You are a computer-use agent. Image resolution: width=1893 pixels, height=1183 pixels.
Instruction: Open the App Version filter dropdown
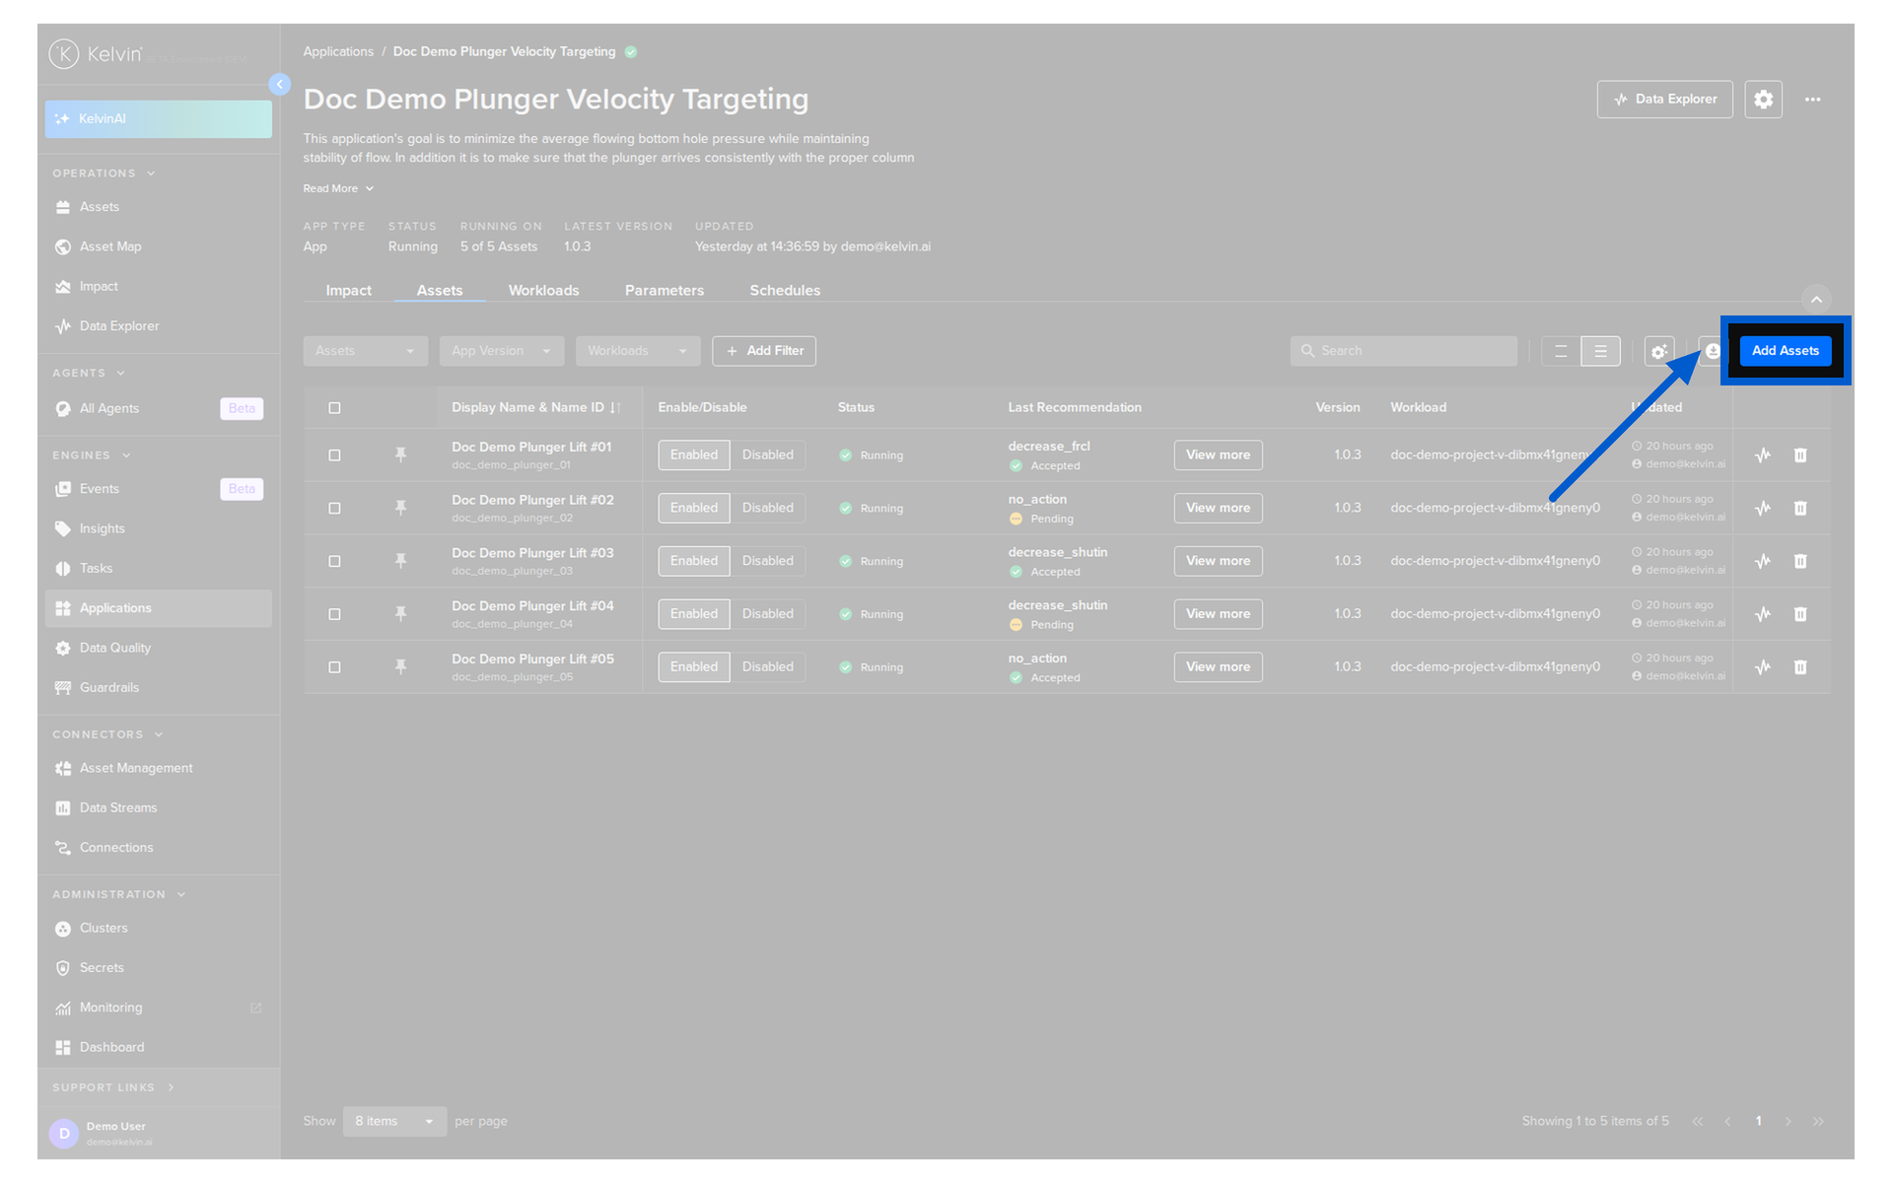pos(501,351)
